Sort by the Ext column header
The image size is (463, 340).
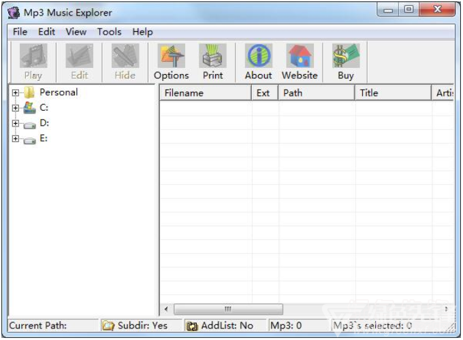click(x=265, y=93)
